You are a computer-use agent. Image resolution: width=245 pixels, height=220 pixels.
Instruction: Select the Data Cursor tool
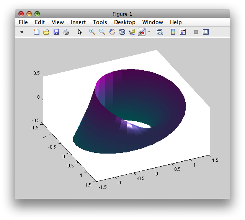pyautogui.click(x=132, y=32)
